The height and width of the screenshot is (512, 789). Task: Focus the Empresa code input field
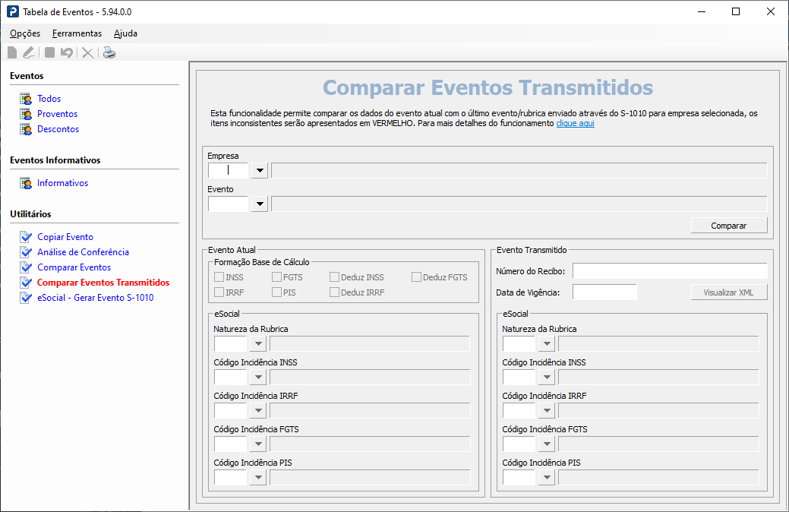tap(229, 170)
